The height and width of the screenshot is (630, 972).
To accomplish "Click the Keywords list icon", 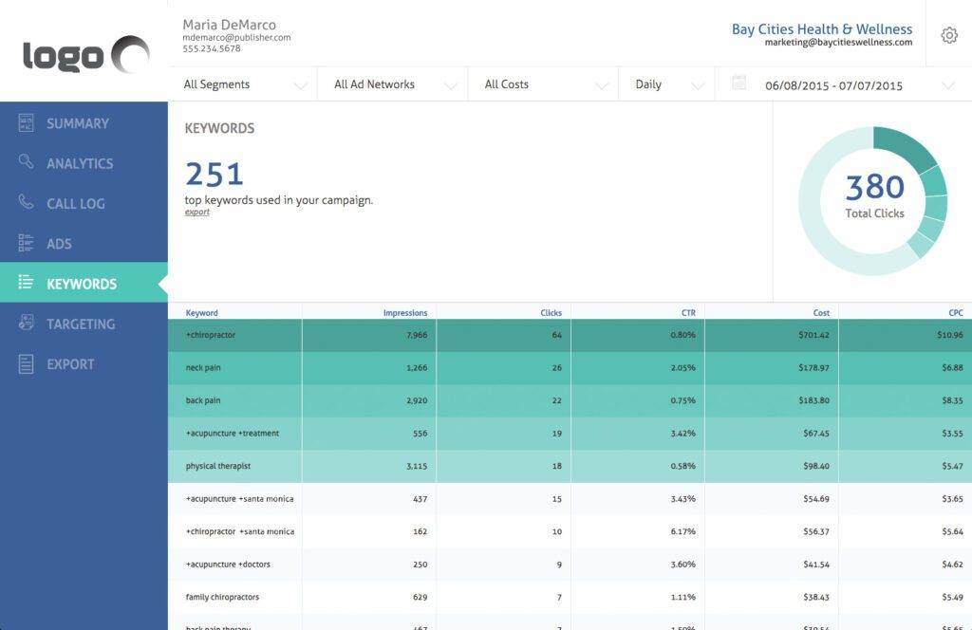I will click(26, 283).
